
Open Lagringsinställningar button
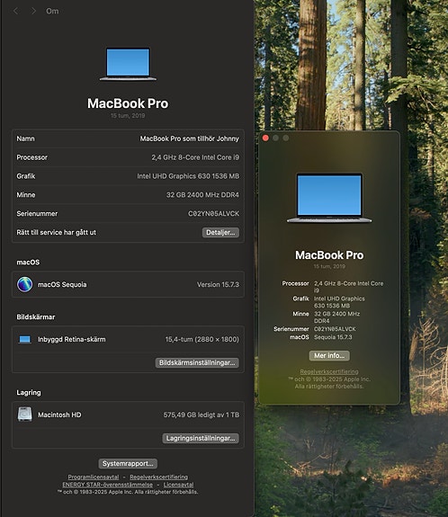(x=201, y=438)
